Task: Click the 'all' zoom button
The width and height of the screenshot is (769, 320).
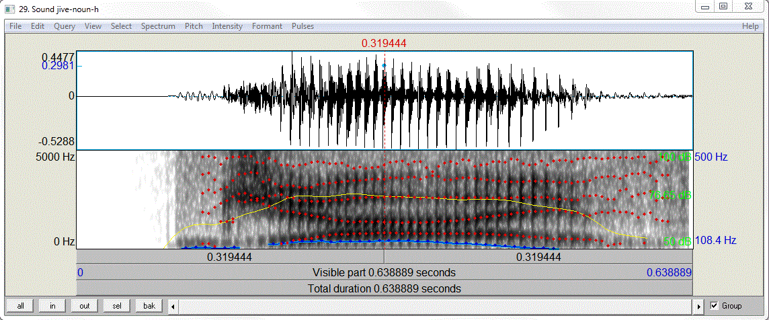Action: click(20, 306)
